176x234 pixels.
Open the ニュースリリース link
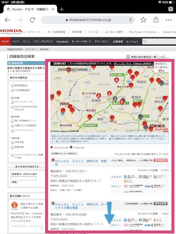click(31, 32)
